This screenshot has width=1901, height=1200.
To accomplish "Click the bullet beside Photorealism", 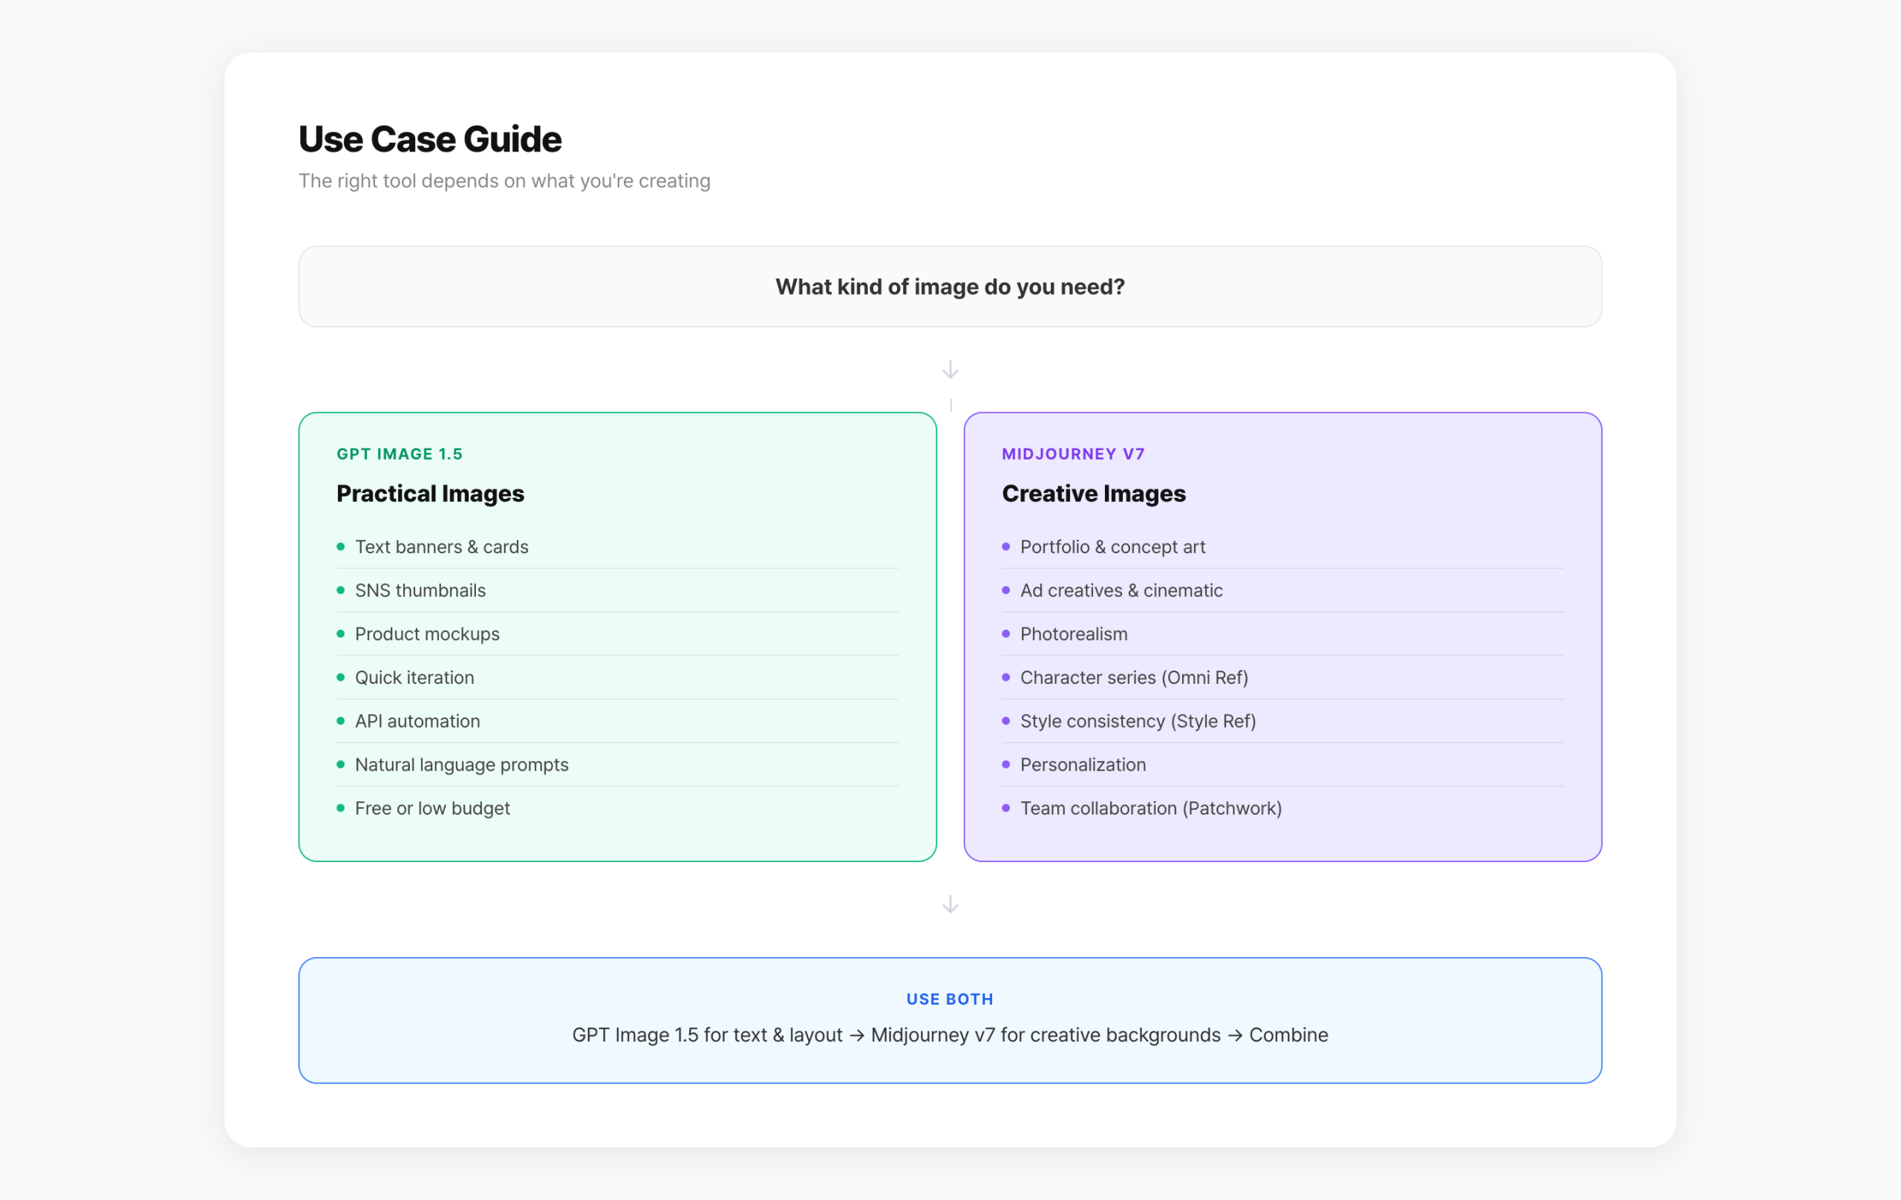I will (x=1006, y=634).
